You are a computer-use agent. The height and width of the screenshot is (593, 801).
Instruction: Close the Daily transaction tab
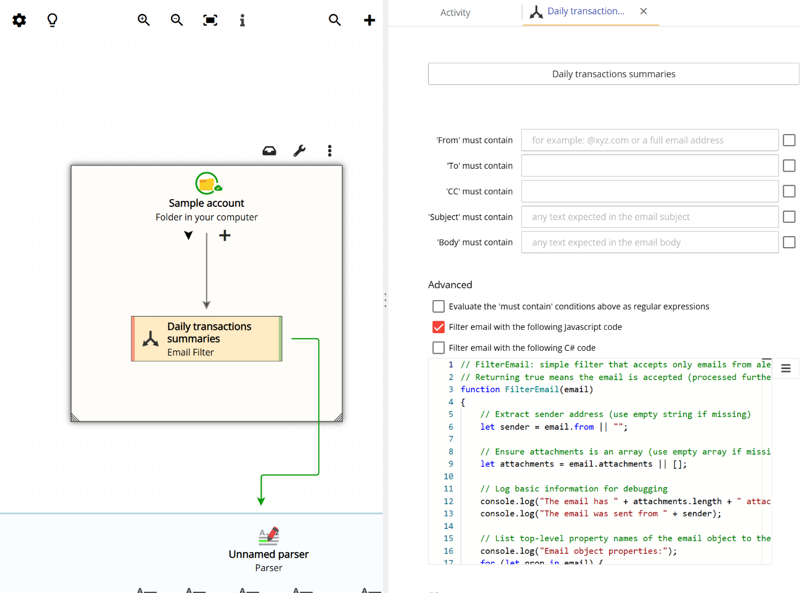pyautogui.click(x=643, y=11)
